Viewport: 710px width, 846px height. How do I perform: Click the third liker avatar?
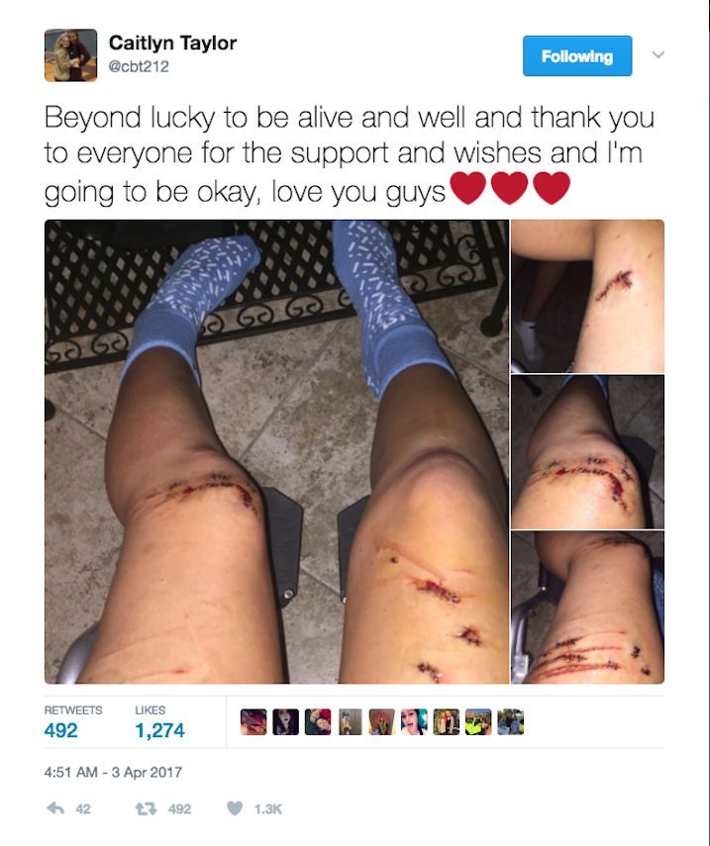click(x=318, y=722)
